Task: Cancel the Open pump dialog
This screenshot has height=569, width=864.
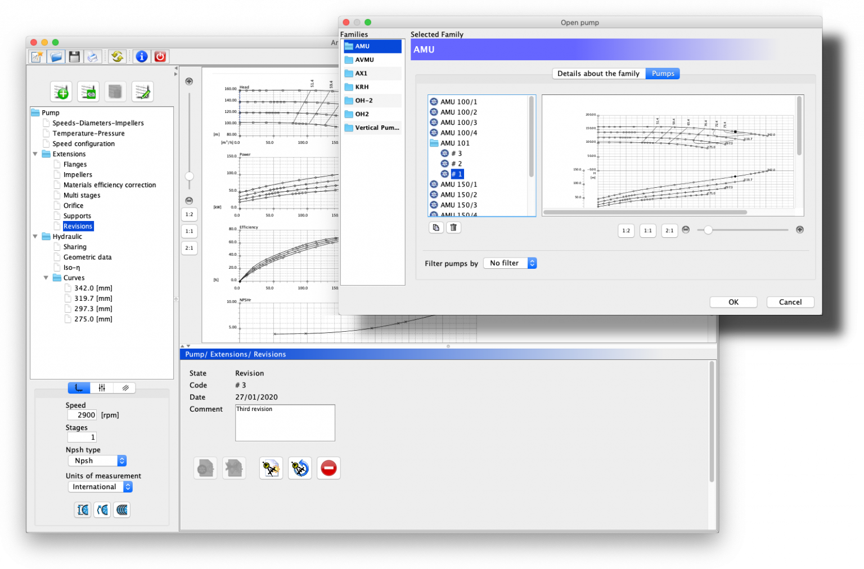Action: (790, 302)
